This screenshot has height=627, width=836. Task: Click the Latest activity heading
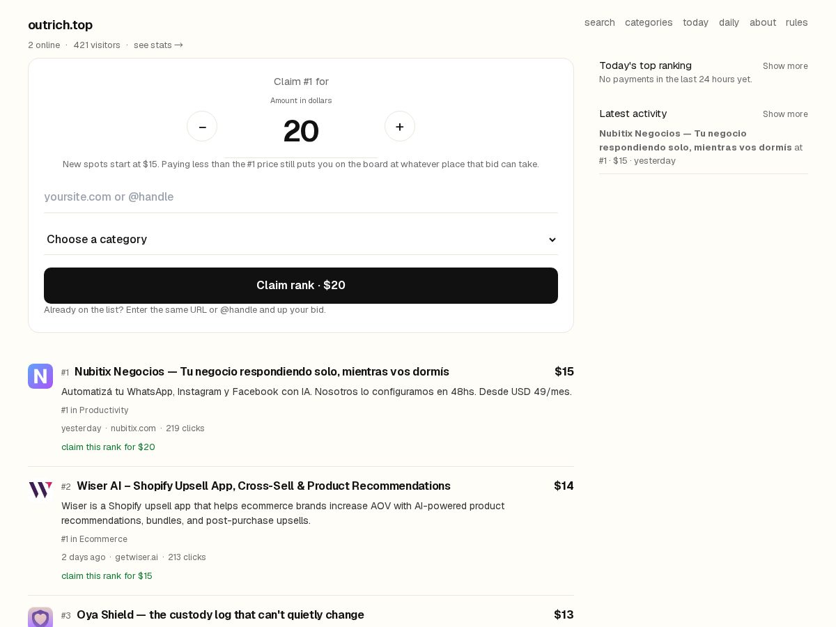633,114
